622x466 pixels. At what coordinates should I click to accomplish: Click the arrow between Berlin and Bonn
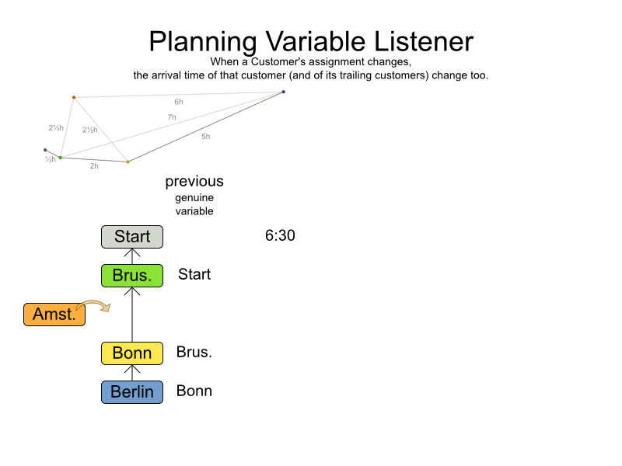click(x=132, y=373)
